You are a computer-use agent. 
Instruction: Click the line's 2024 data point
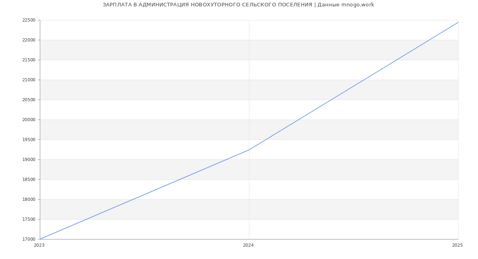click(x=249, y=150)
